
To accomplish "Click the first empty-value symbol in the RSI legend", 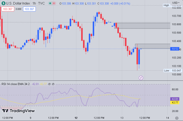I will tap(49, 84).
